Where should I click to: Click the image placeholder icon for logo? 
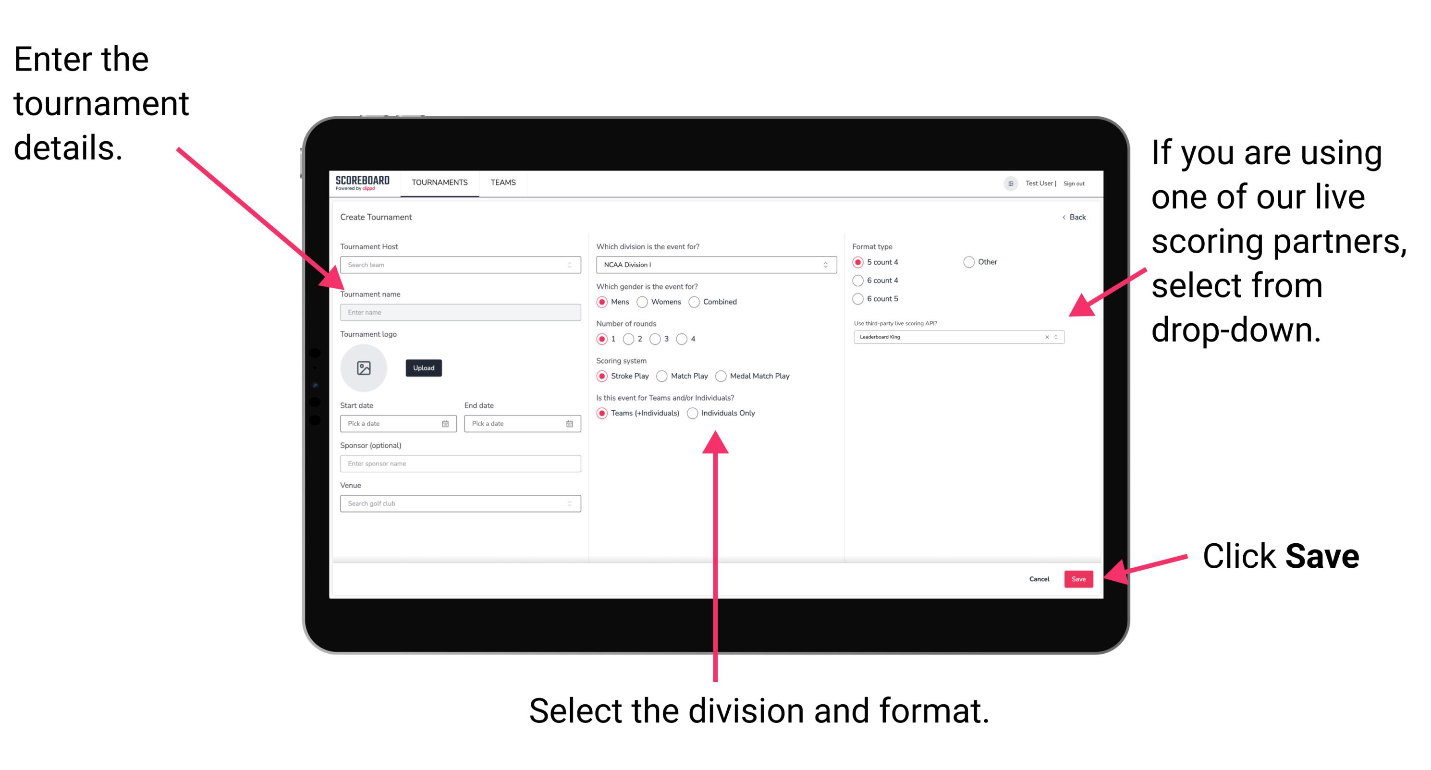[364, 369]
